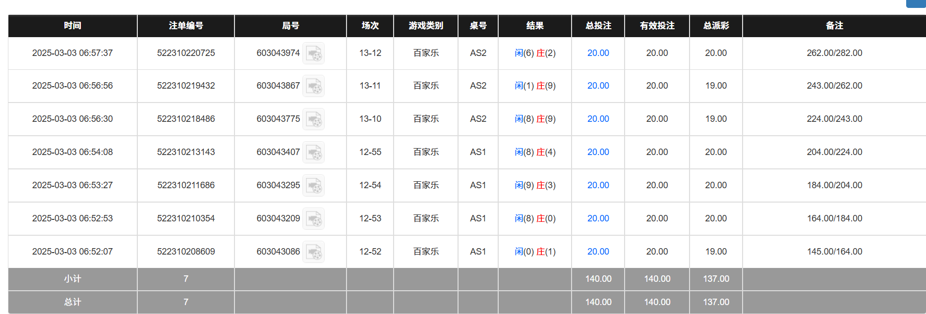Select the 总计 total row label

coord(72,302)
